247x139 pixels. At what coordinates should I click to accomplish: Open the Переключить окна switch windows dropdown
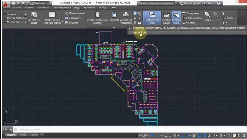152,18
